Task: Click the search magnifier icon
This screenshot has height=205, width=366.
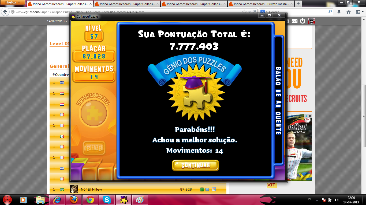Action: (x=330, y=12)
